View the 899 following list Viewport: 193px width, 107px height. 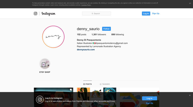point(117,35)
